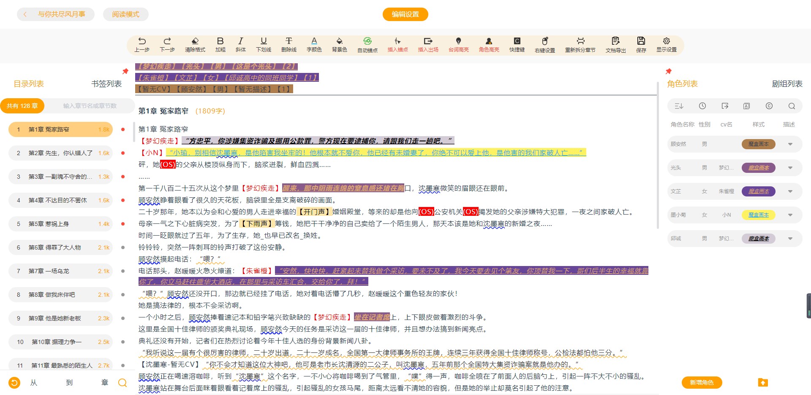Select 第2章 先生，你认错人了 chapter
Viewport: 811px width, 395px height.
60,153
